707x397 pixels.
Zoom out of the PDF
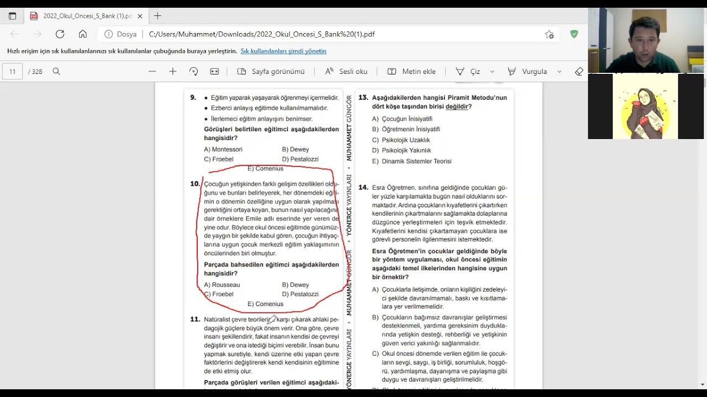(x=152, y=72)
